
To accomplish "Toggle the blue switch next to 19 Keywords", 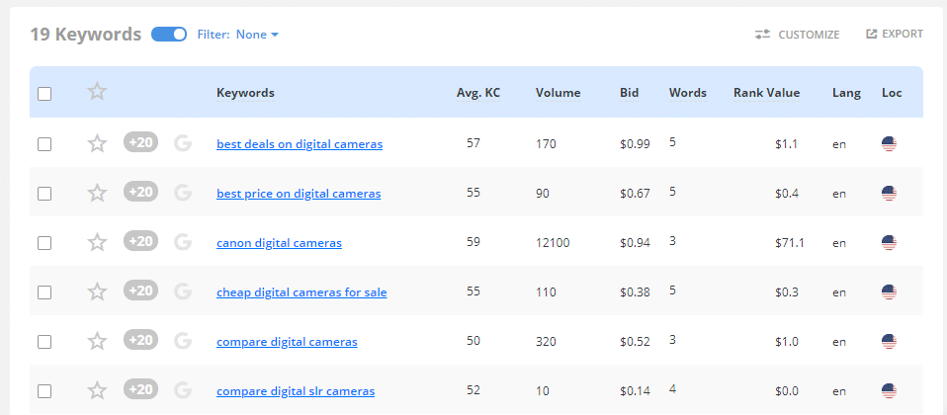I will (x=169, y=35).
